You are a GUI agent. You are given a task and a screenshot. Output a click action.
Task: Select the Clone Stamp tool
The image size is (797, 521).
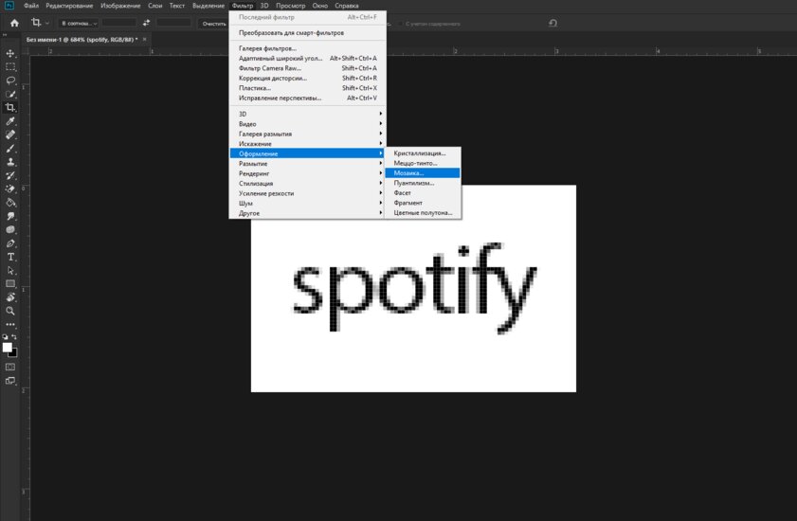click(x=10, y=162)
